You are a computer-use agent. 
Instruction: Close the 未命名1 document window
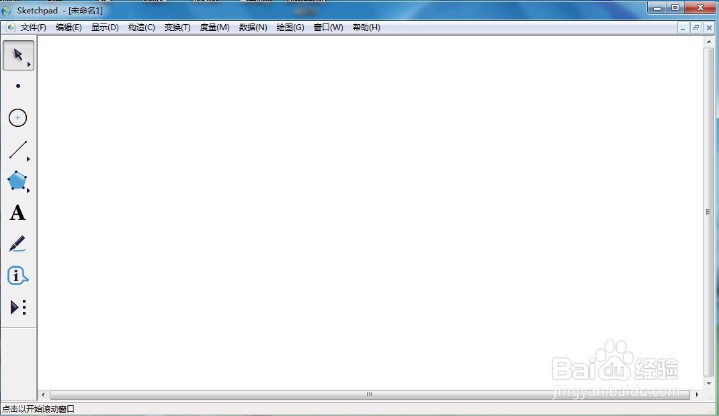[709, 28]
